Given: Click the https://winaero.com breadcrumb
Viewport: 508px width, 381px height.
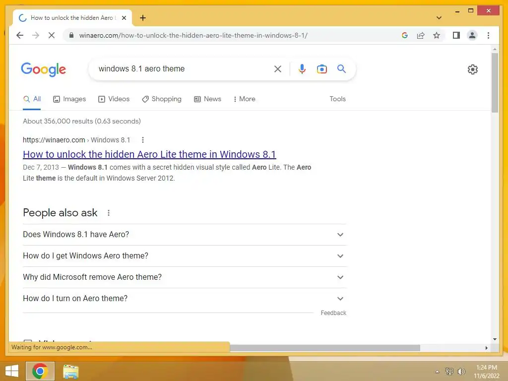Looking at the screenshot, I should tap(54, 140).
